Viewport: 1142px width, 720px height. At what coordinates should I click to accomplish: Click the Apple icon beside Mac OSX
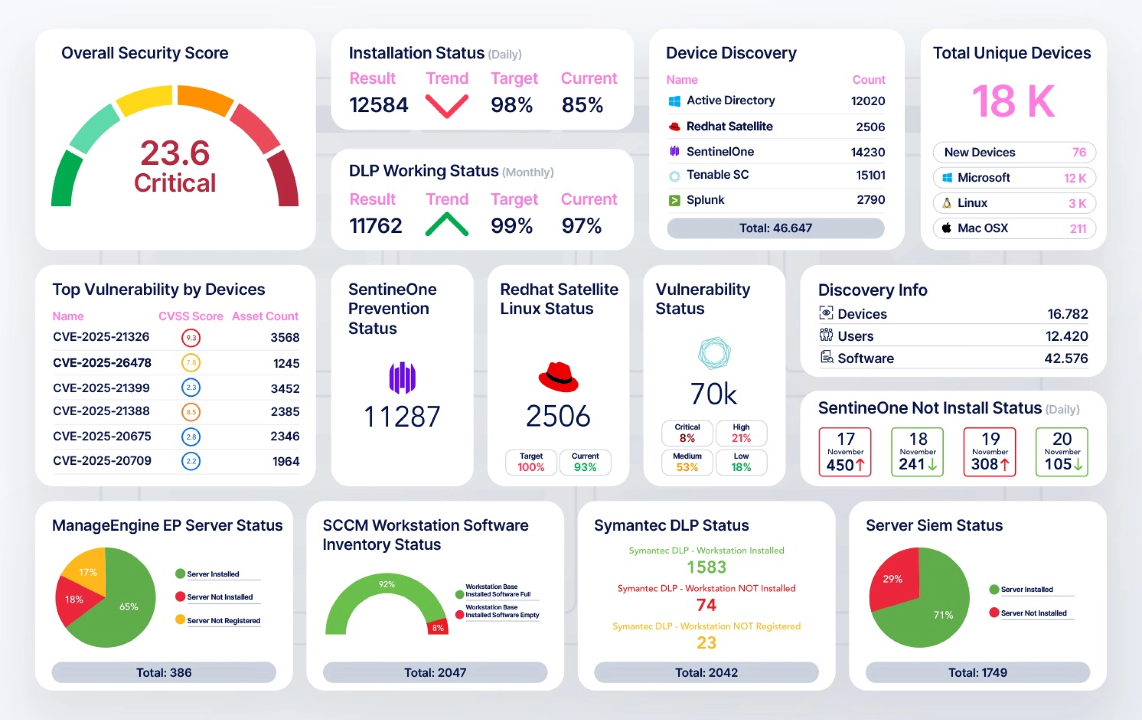coord(947,227)
